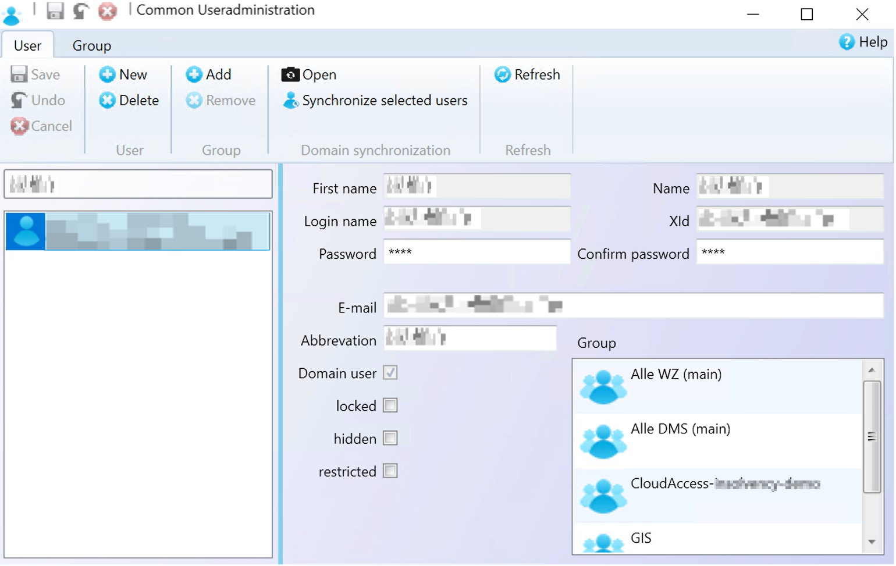Switch to the Group tab

coord(91,45)
